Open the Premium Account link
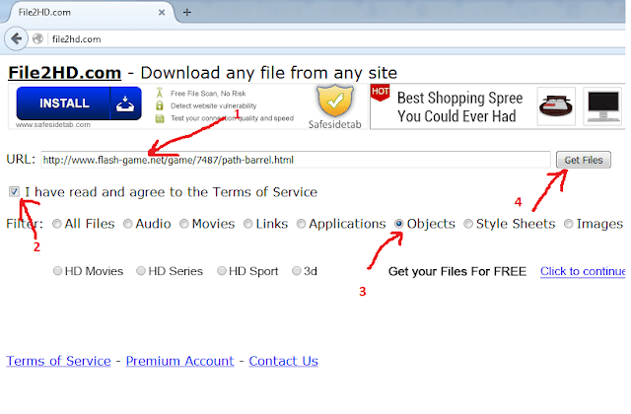Image resolution: width=631 pixels, height=414 pixels. 179,361
